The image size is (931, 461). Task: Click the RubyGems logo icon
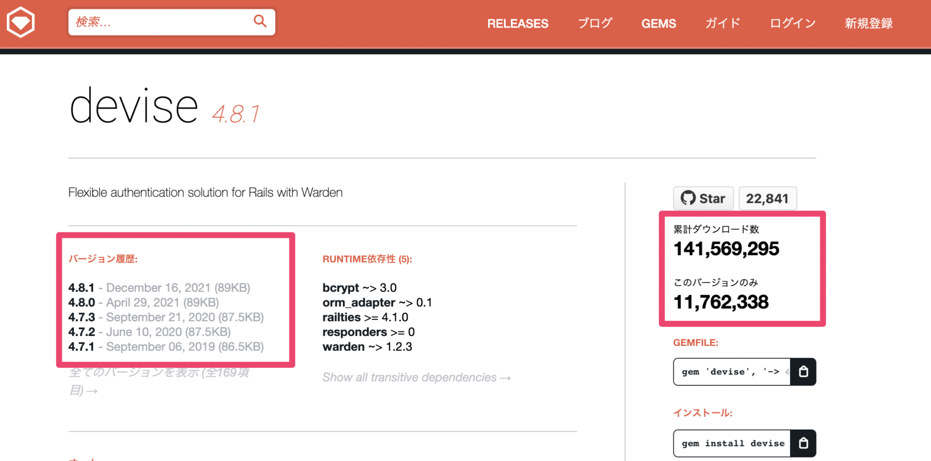(x=21, y=22)
